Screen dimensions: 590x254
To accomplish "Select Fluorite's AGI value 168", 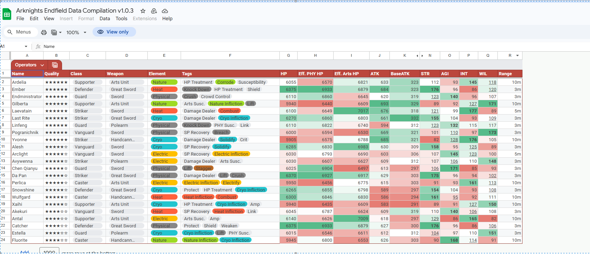I will pos(449,240).
